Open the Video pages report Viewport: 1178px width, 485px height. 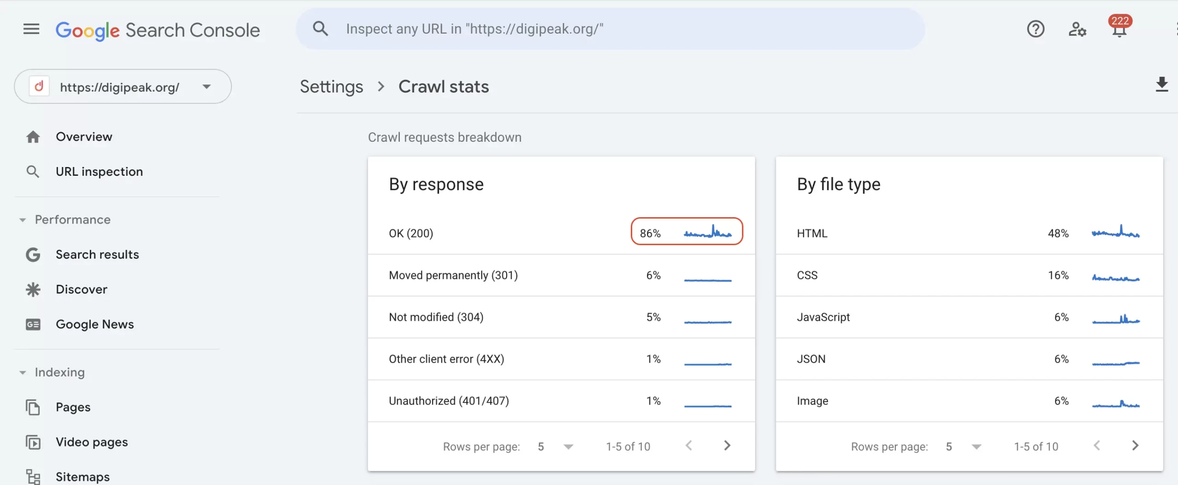click(x=92, y=442)
